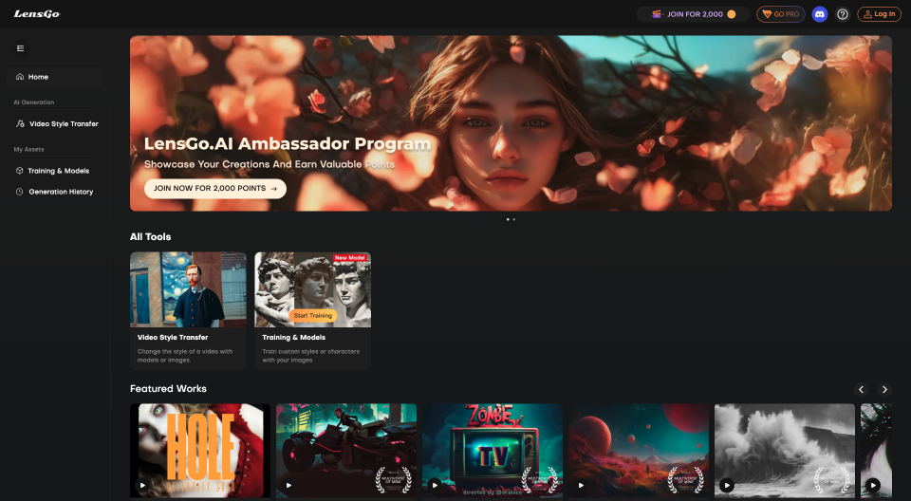Image resolution: width=911 pixels, height=501 pixels.
Task: Click the gold coin icon in the join button
Action: tap(732, 14)
